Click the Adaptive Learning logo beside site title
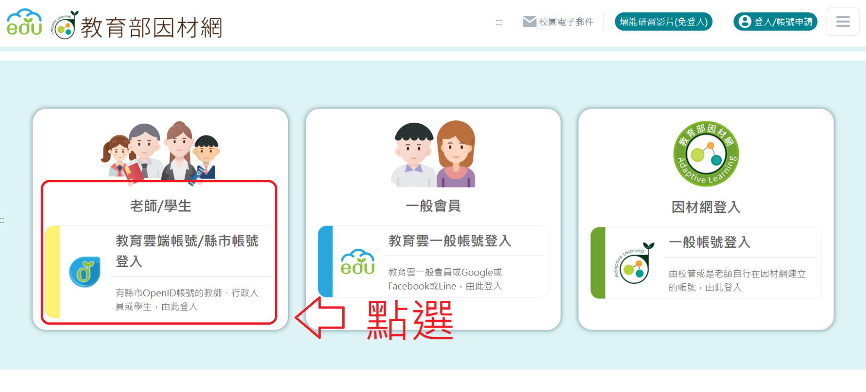The image size is (866, 392). click(64, 25)
